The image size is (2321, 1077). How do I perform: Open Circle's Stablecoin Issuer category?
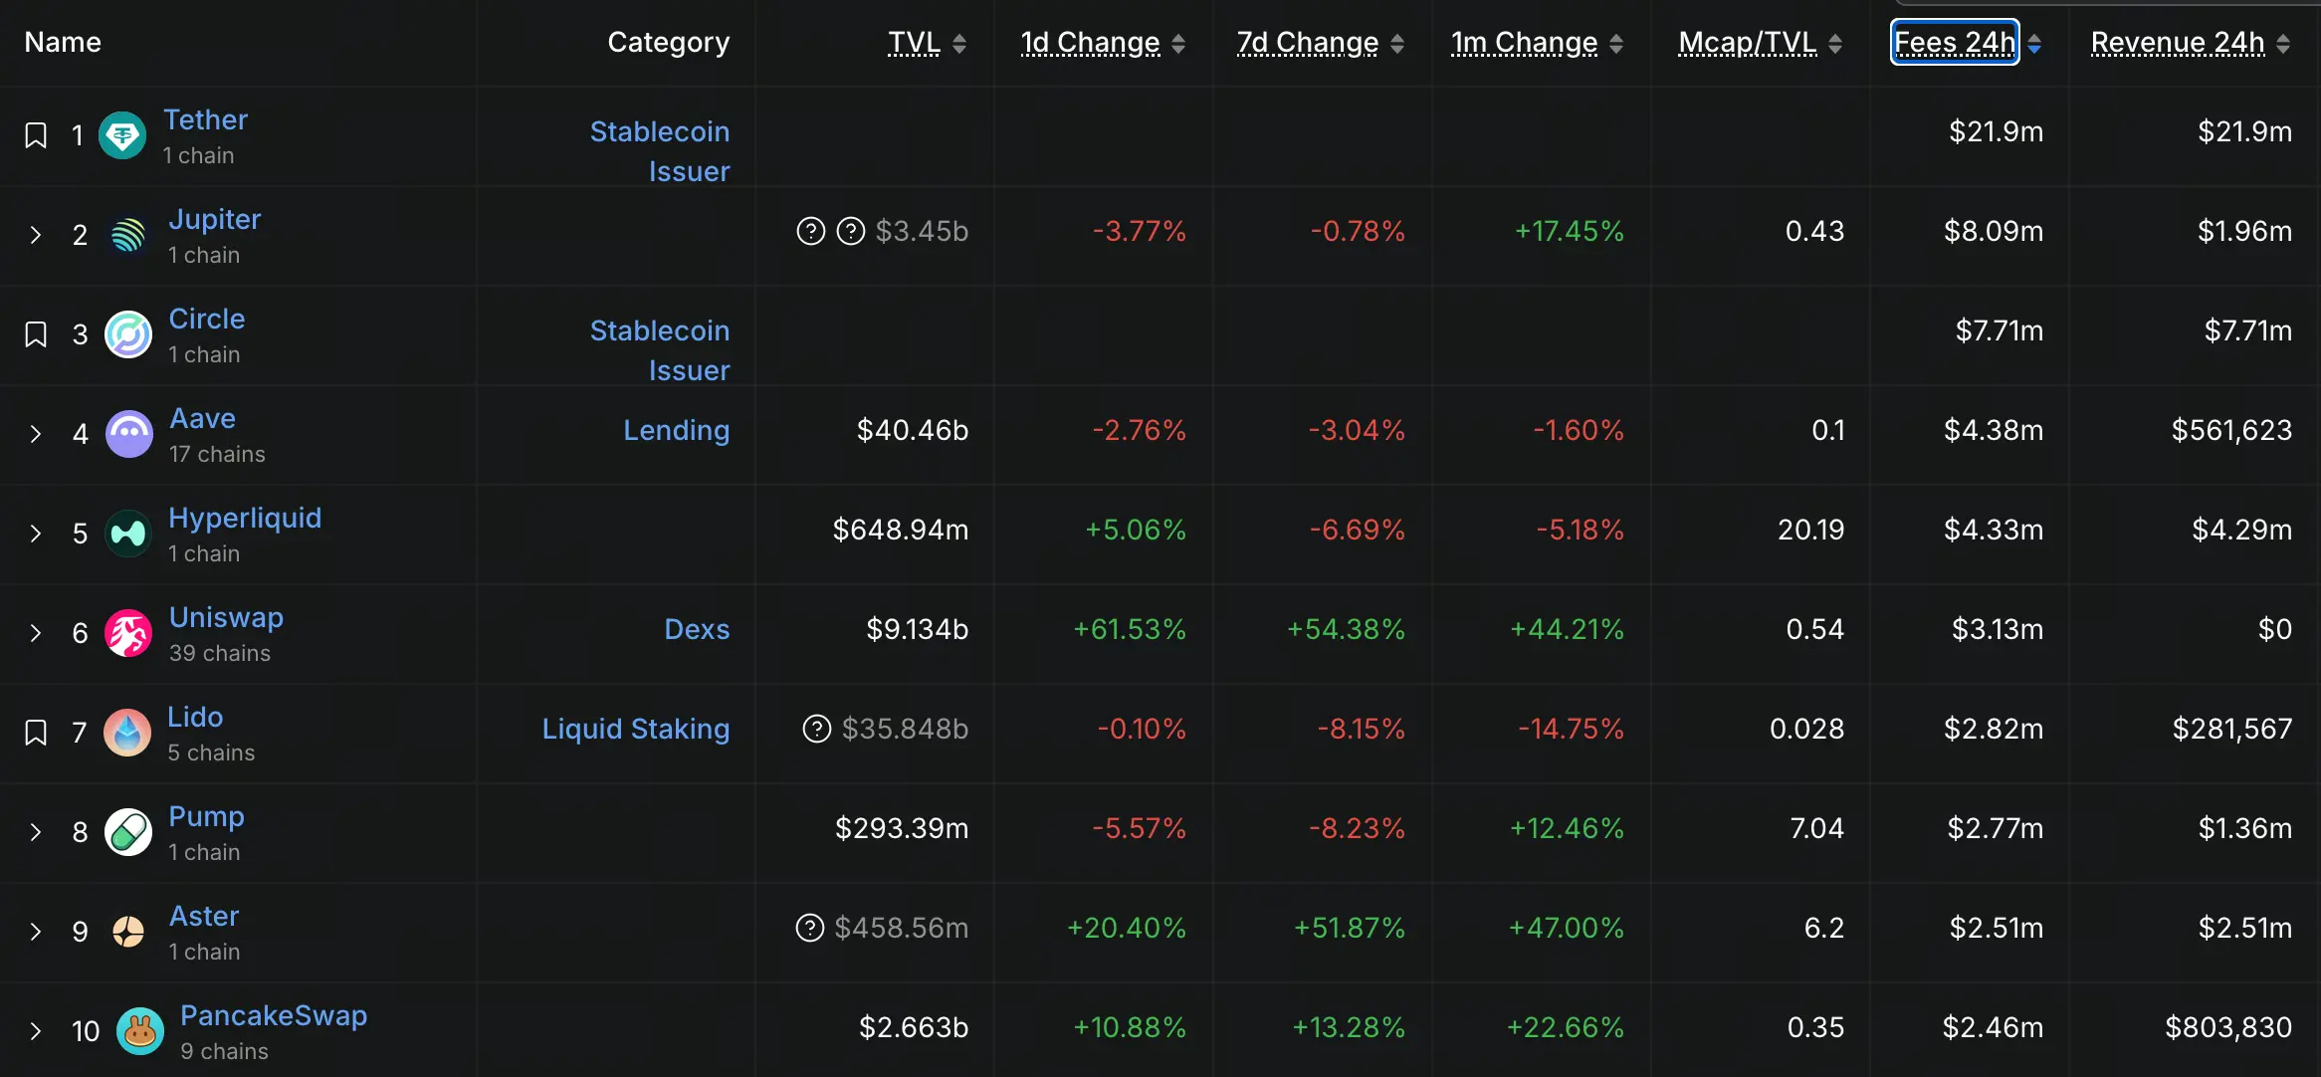coord(660,350)
